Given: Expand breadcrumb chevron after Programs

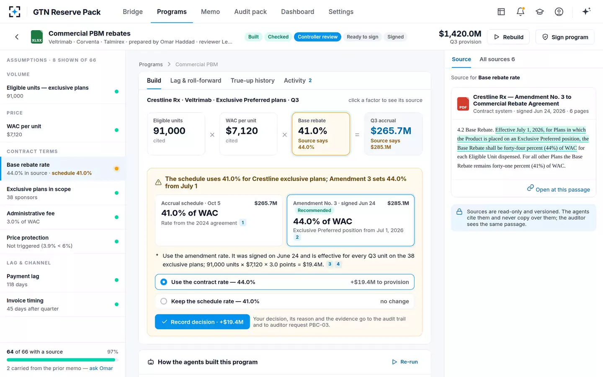Looking at the screenshot, I should click(169, 64).
